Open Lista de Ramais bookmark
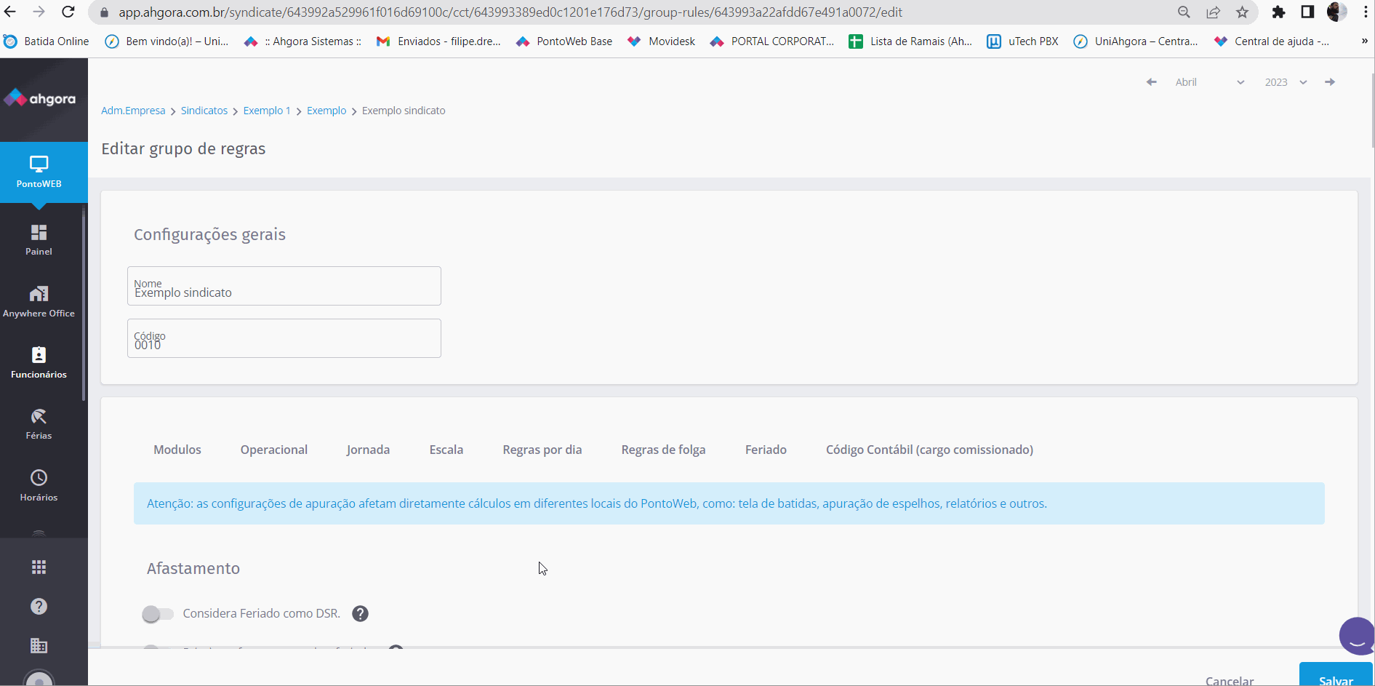 pyautogui.click(x=910, y=41)
